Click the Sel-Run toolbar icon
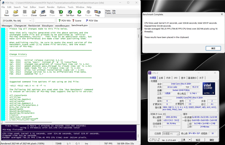 pos(70,13)
